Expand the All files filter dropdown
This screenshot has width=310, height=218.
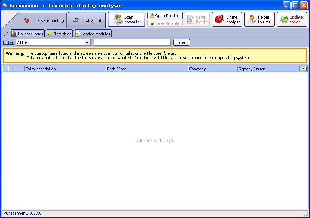pyautogui.click(x=87, y=42)
